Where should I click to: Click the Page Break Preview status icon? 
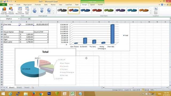click(x=148, y=90)
